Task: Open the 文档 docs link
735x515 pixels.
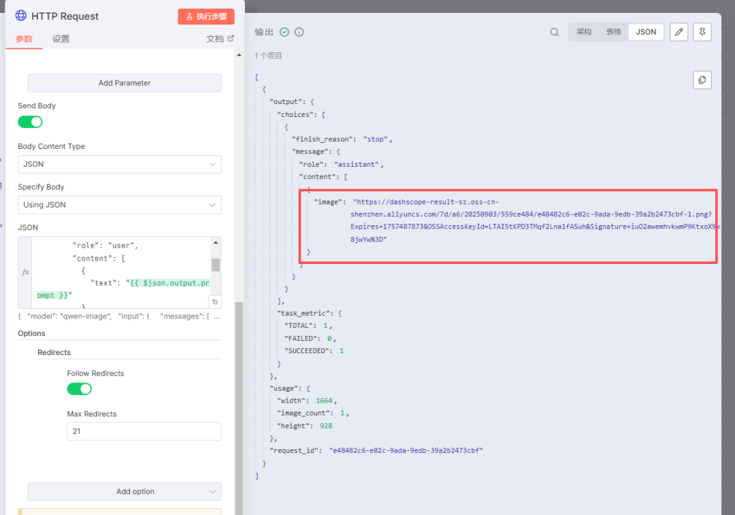Action: tap(220, 39)
